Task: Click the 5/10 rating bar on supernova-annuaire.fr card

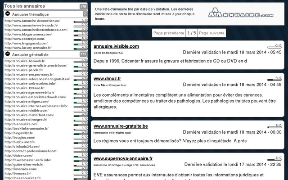Action: pos(274,160)
